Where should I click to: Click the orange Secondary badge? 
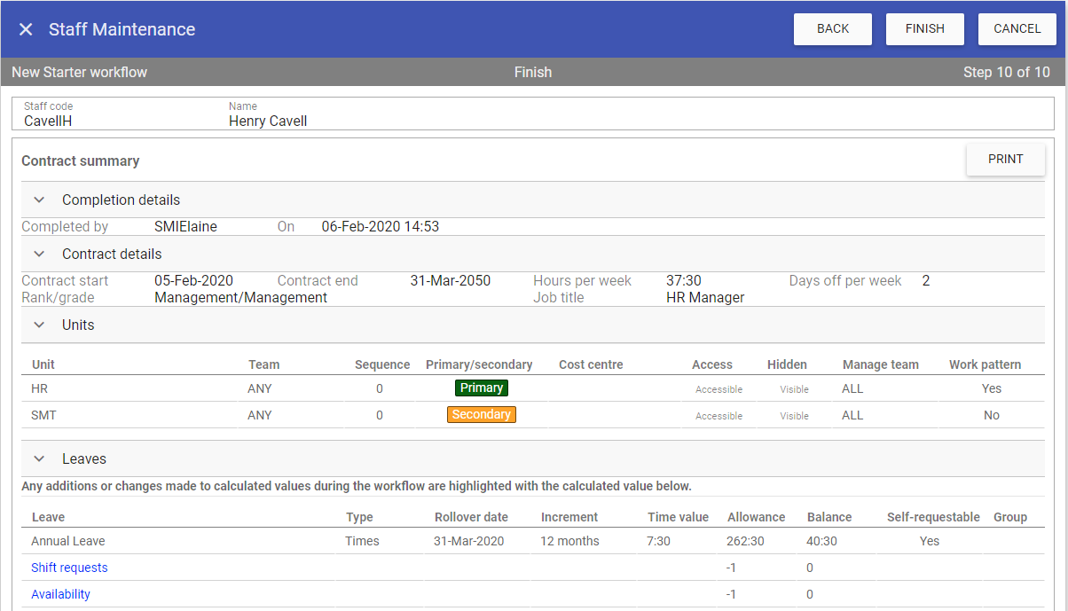[x=481, y=415]
